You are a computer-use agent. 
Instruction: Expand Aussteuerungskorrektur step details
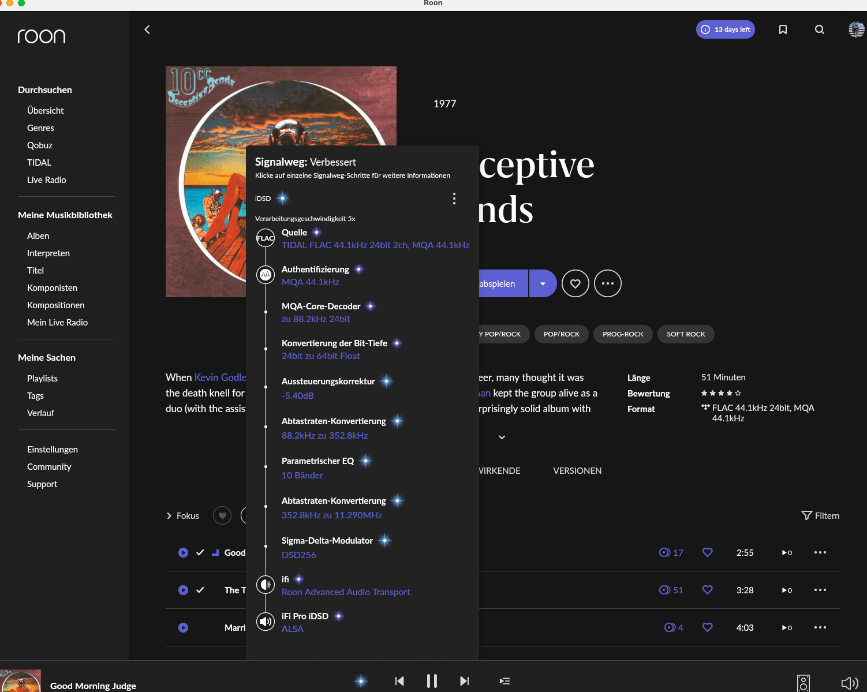328,381
